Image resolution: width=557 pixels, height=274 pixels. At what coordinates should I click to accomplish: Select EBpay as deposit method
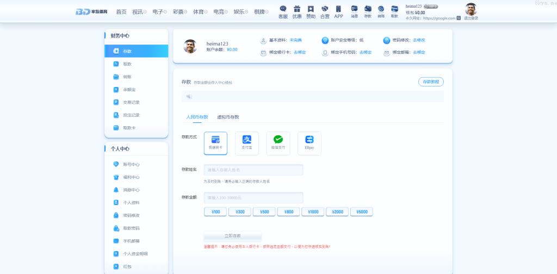click(310, 142)
